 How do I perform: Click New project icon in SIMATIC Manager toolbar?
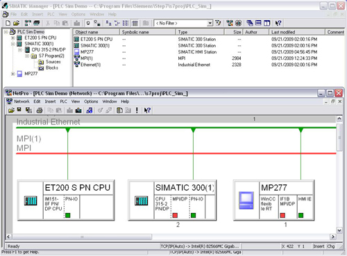[x=8, y=23]
